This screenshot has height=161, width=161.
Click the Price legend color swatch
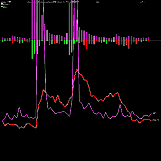2,7
